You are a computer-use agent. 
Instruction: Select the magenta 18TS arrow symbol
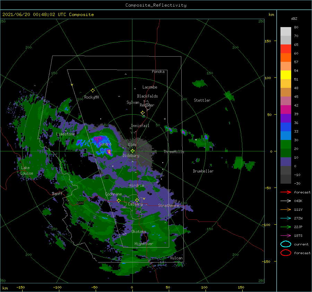[x=286, y=236]
